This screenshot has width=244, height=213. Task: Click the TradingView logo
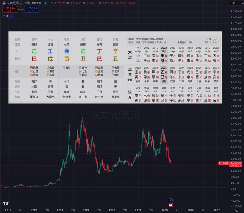6,203
